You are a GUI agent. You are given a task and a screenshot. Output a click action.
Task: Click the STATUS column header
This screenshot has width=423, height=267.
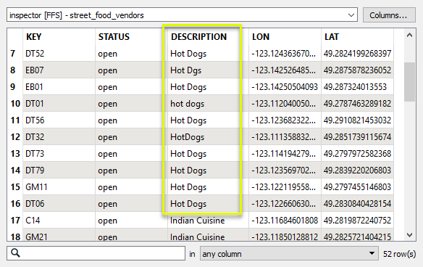(x=131, y=37)
